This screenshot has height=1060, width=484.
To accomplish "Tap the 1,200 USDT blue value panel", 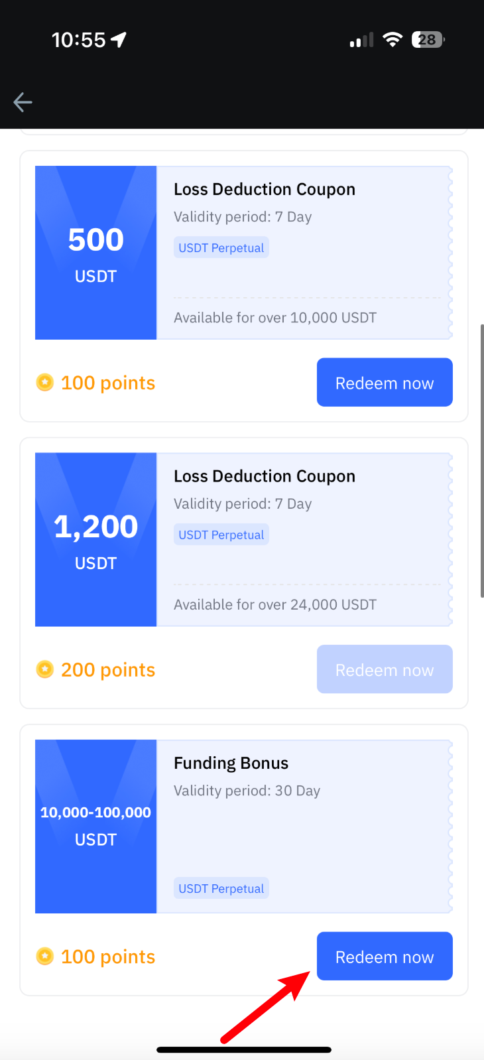I will [x=96, y=539].
